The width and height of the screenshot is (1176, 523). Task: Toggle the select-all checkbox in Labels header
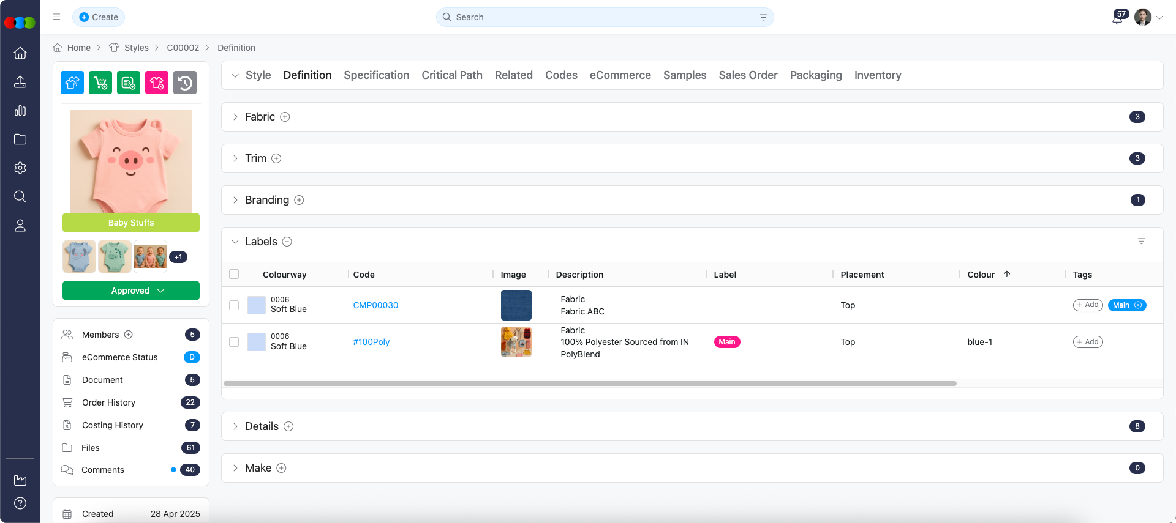pyautogui.click(x=234, y=275)
